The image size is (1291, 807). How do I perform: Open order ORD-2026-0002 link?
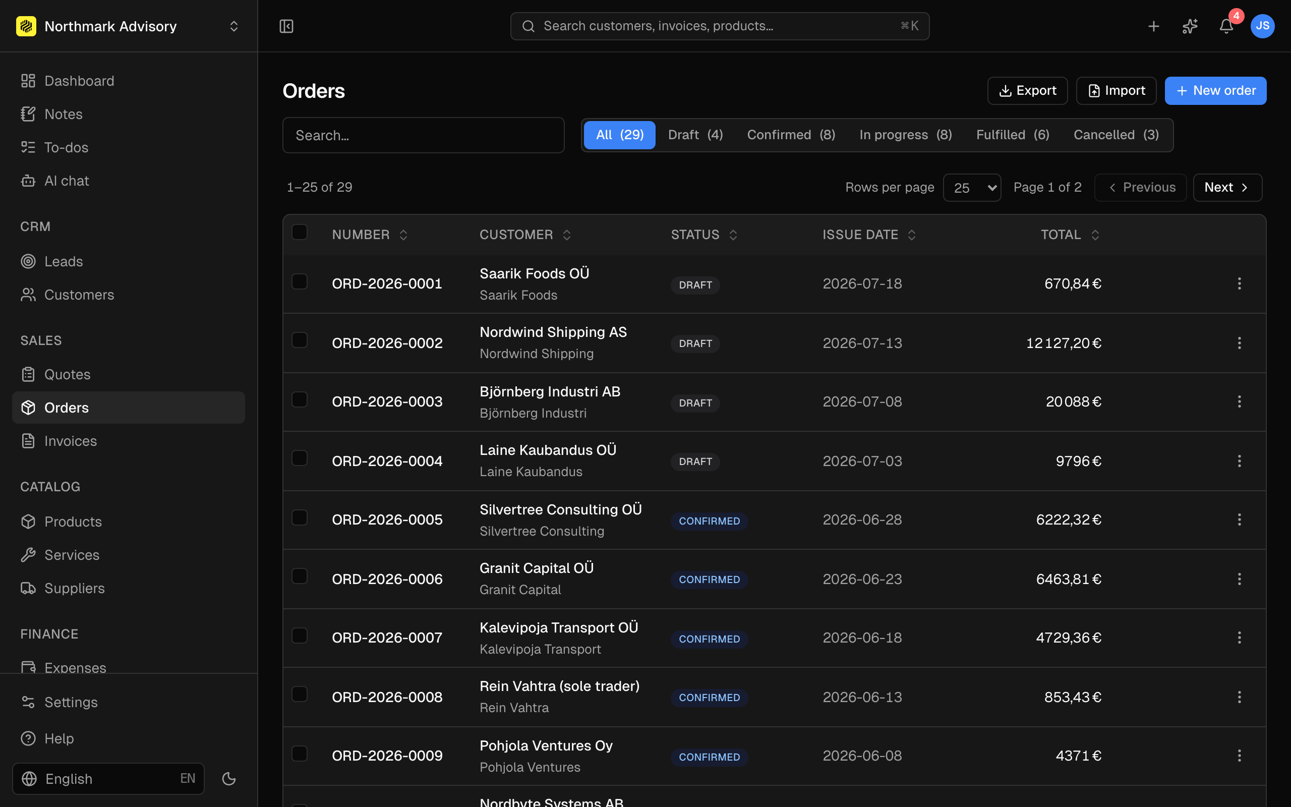tap(387, 342)
